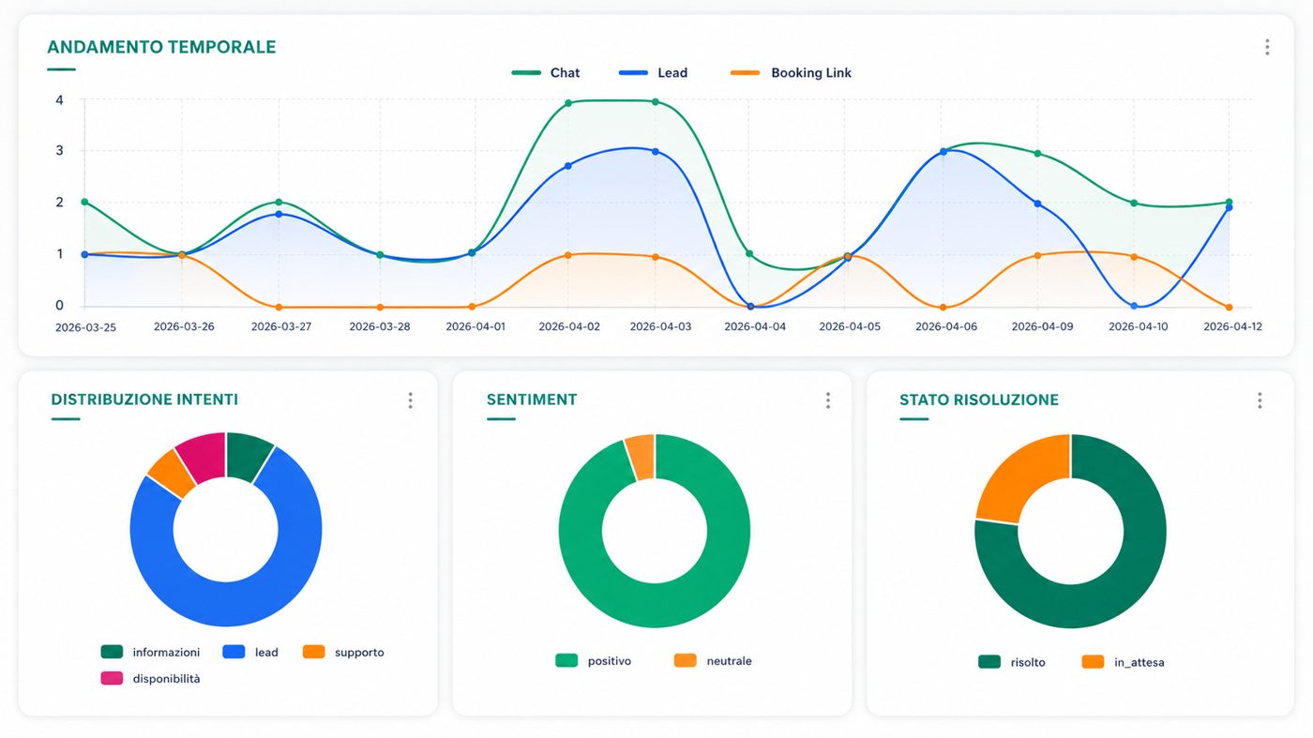Click the x-axis label 2026-03-27
The height and width of the screenshot is (738, 1313).
click(282, 327)
